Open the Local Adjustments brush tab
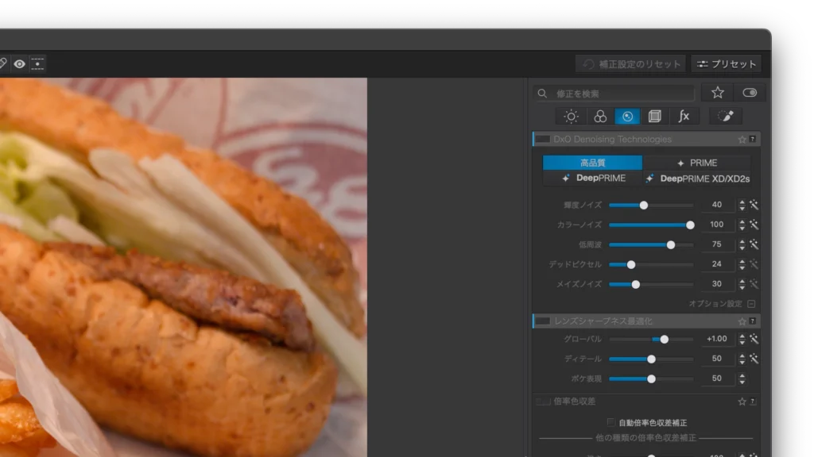 725,117
